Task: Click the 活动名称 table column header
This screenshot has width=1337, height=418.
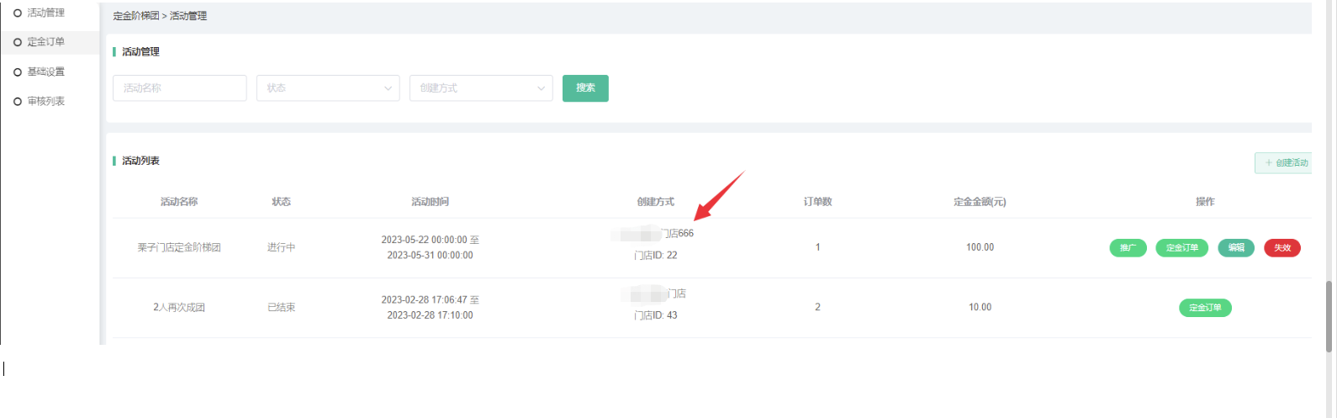Action: click(x=179, y=202)
